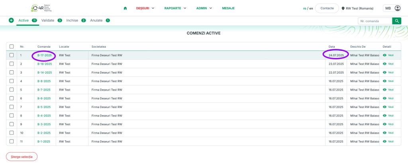Open the user profile avatar icon
The height and width of the screenshot is (163, 408).
[x=397, y=8]
